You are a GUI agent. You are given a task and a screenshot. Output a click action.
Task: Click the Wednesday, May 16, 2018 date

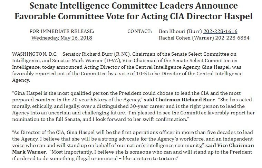pyautogui.click(x=62, y=38)
